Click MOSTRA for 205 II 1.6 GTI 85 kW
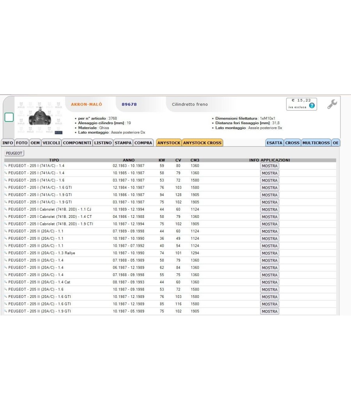The image size is (351, 410). click(x=269, y=304)
